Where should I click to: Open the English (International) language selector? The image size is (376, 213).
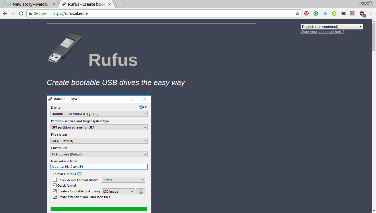pos(332,27)
